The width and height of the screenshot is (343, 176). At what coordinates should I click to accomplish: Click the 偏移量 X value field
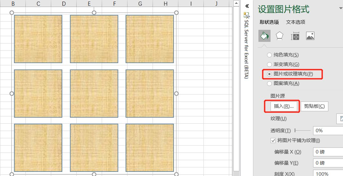pyautogui.click(x=328, y=152)
